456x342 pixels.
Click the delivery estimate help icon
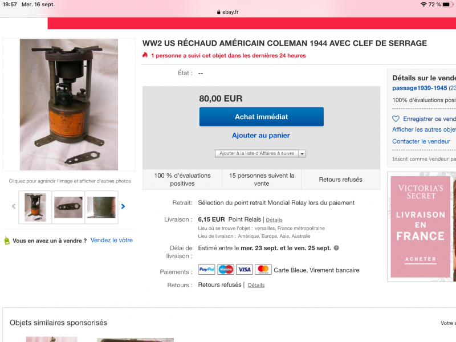pyautogui.click(x=336, y=248)
